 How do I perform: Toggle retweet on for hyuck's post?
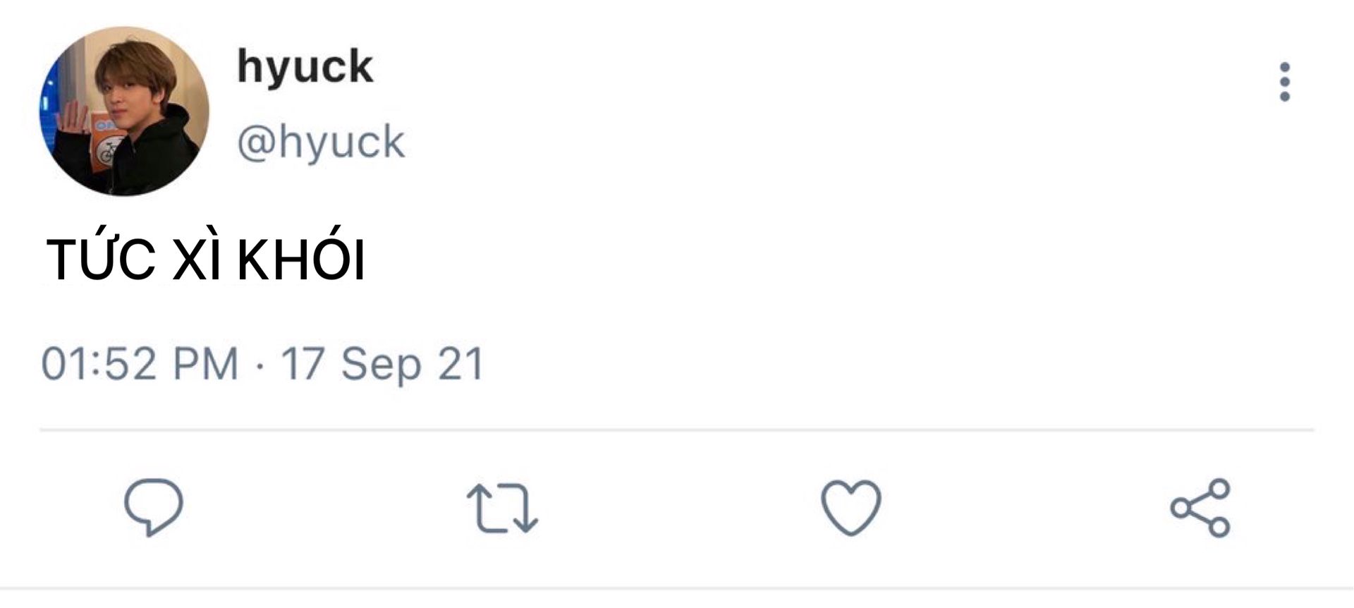point(502,507)
